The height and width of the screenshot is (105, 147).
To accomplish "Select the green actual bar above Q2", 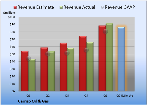I will 51,71.
